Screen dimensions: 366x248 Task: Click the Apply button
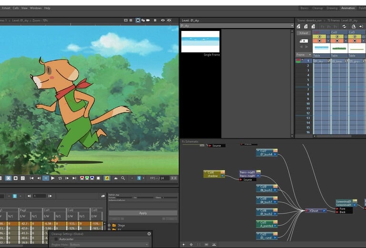[143, 213]
